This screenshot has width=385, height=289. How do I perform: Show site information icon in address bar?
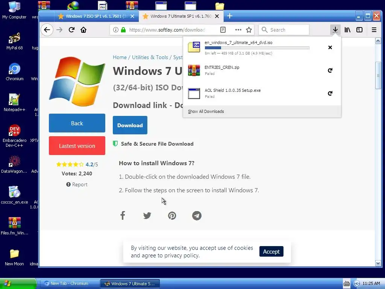click(x=116, y=30)
